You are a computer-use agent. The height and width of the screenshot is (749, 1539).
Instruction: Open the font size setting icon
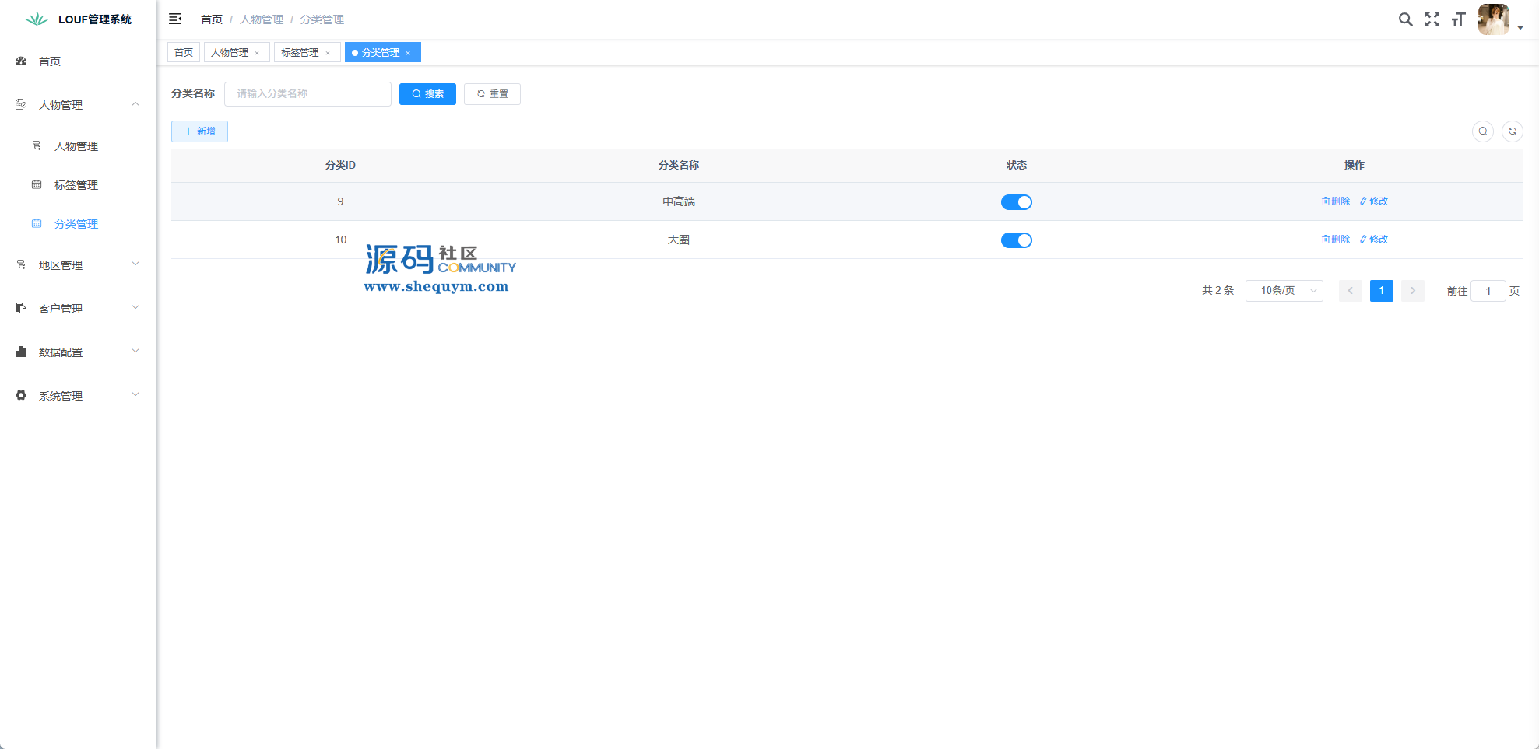1458,19
